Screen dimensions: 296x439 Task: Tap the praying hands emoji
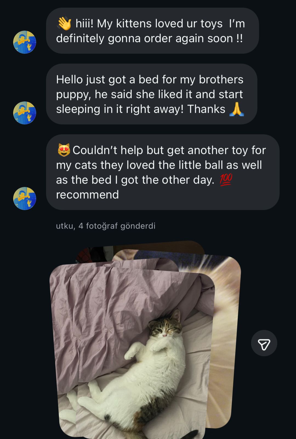point(236,109)
